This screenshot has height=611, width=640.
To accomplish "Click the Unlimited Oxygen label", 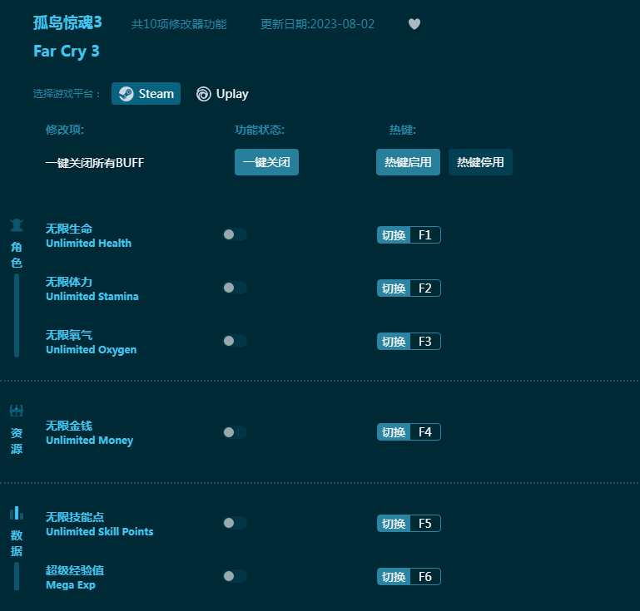I will point(91,350).
